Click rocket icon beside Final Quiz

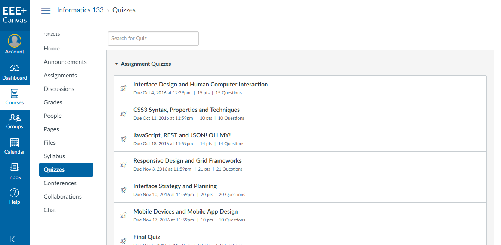click(123, 241)
